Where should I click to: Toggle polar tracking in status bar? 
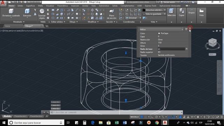tap(156, 117)
